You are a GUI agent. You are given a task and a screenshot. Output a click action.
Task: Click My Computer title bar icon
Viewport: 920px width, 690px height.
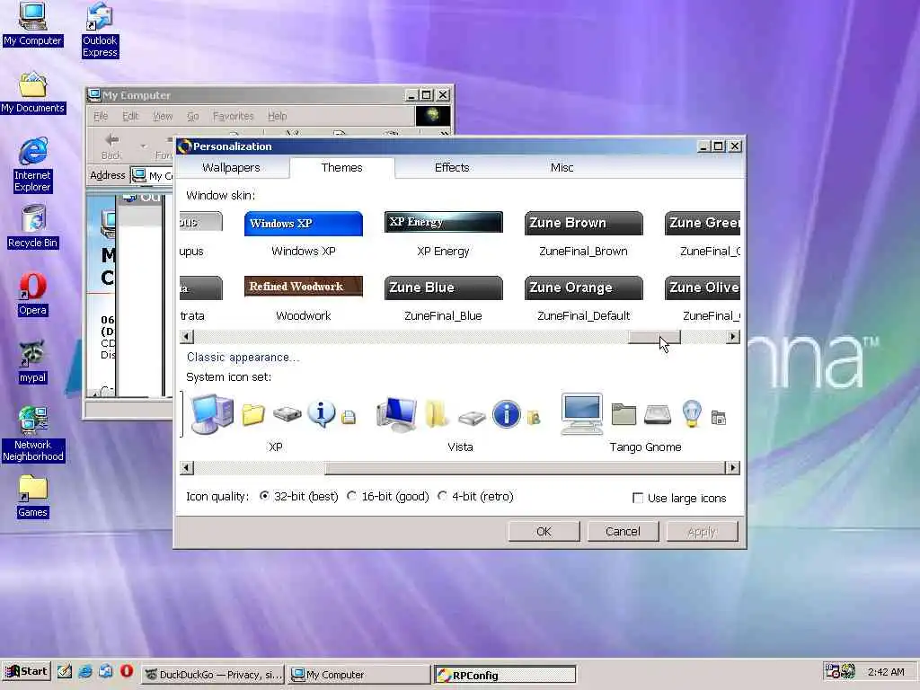[x=93, y=95]
